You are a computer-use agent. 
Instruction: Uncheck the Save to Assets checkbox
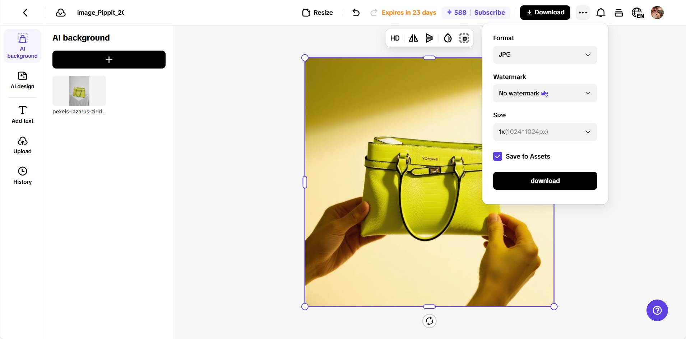pyautogui.click(x=498, y=156)
